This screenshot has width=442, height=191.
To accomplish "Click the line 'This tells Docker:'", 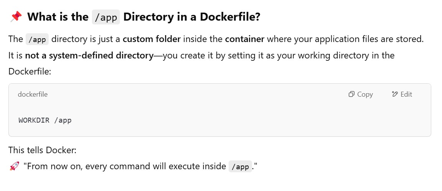I will click(x=43, y=151).
